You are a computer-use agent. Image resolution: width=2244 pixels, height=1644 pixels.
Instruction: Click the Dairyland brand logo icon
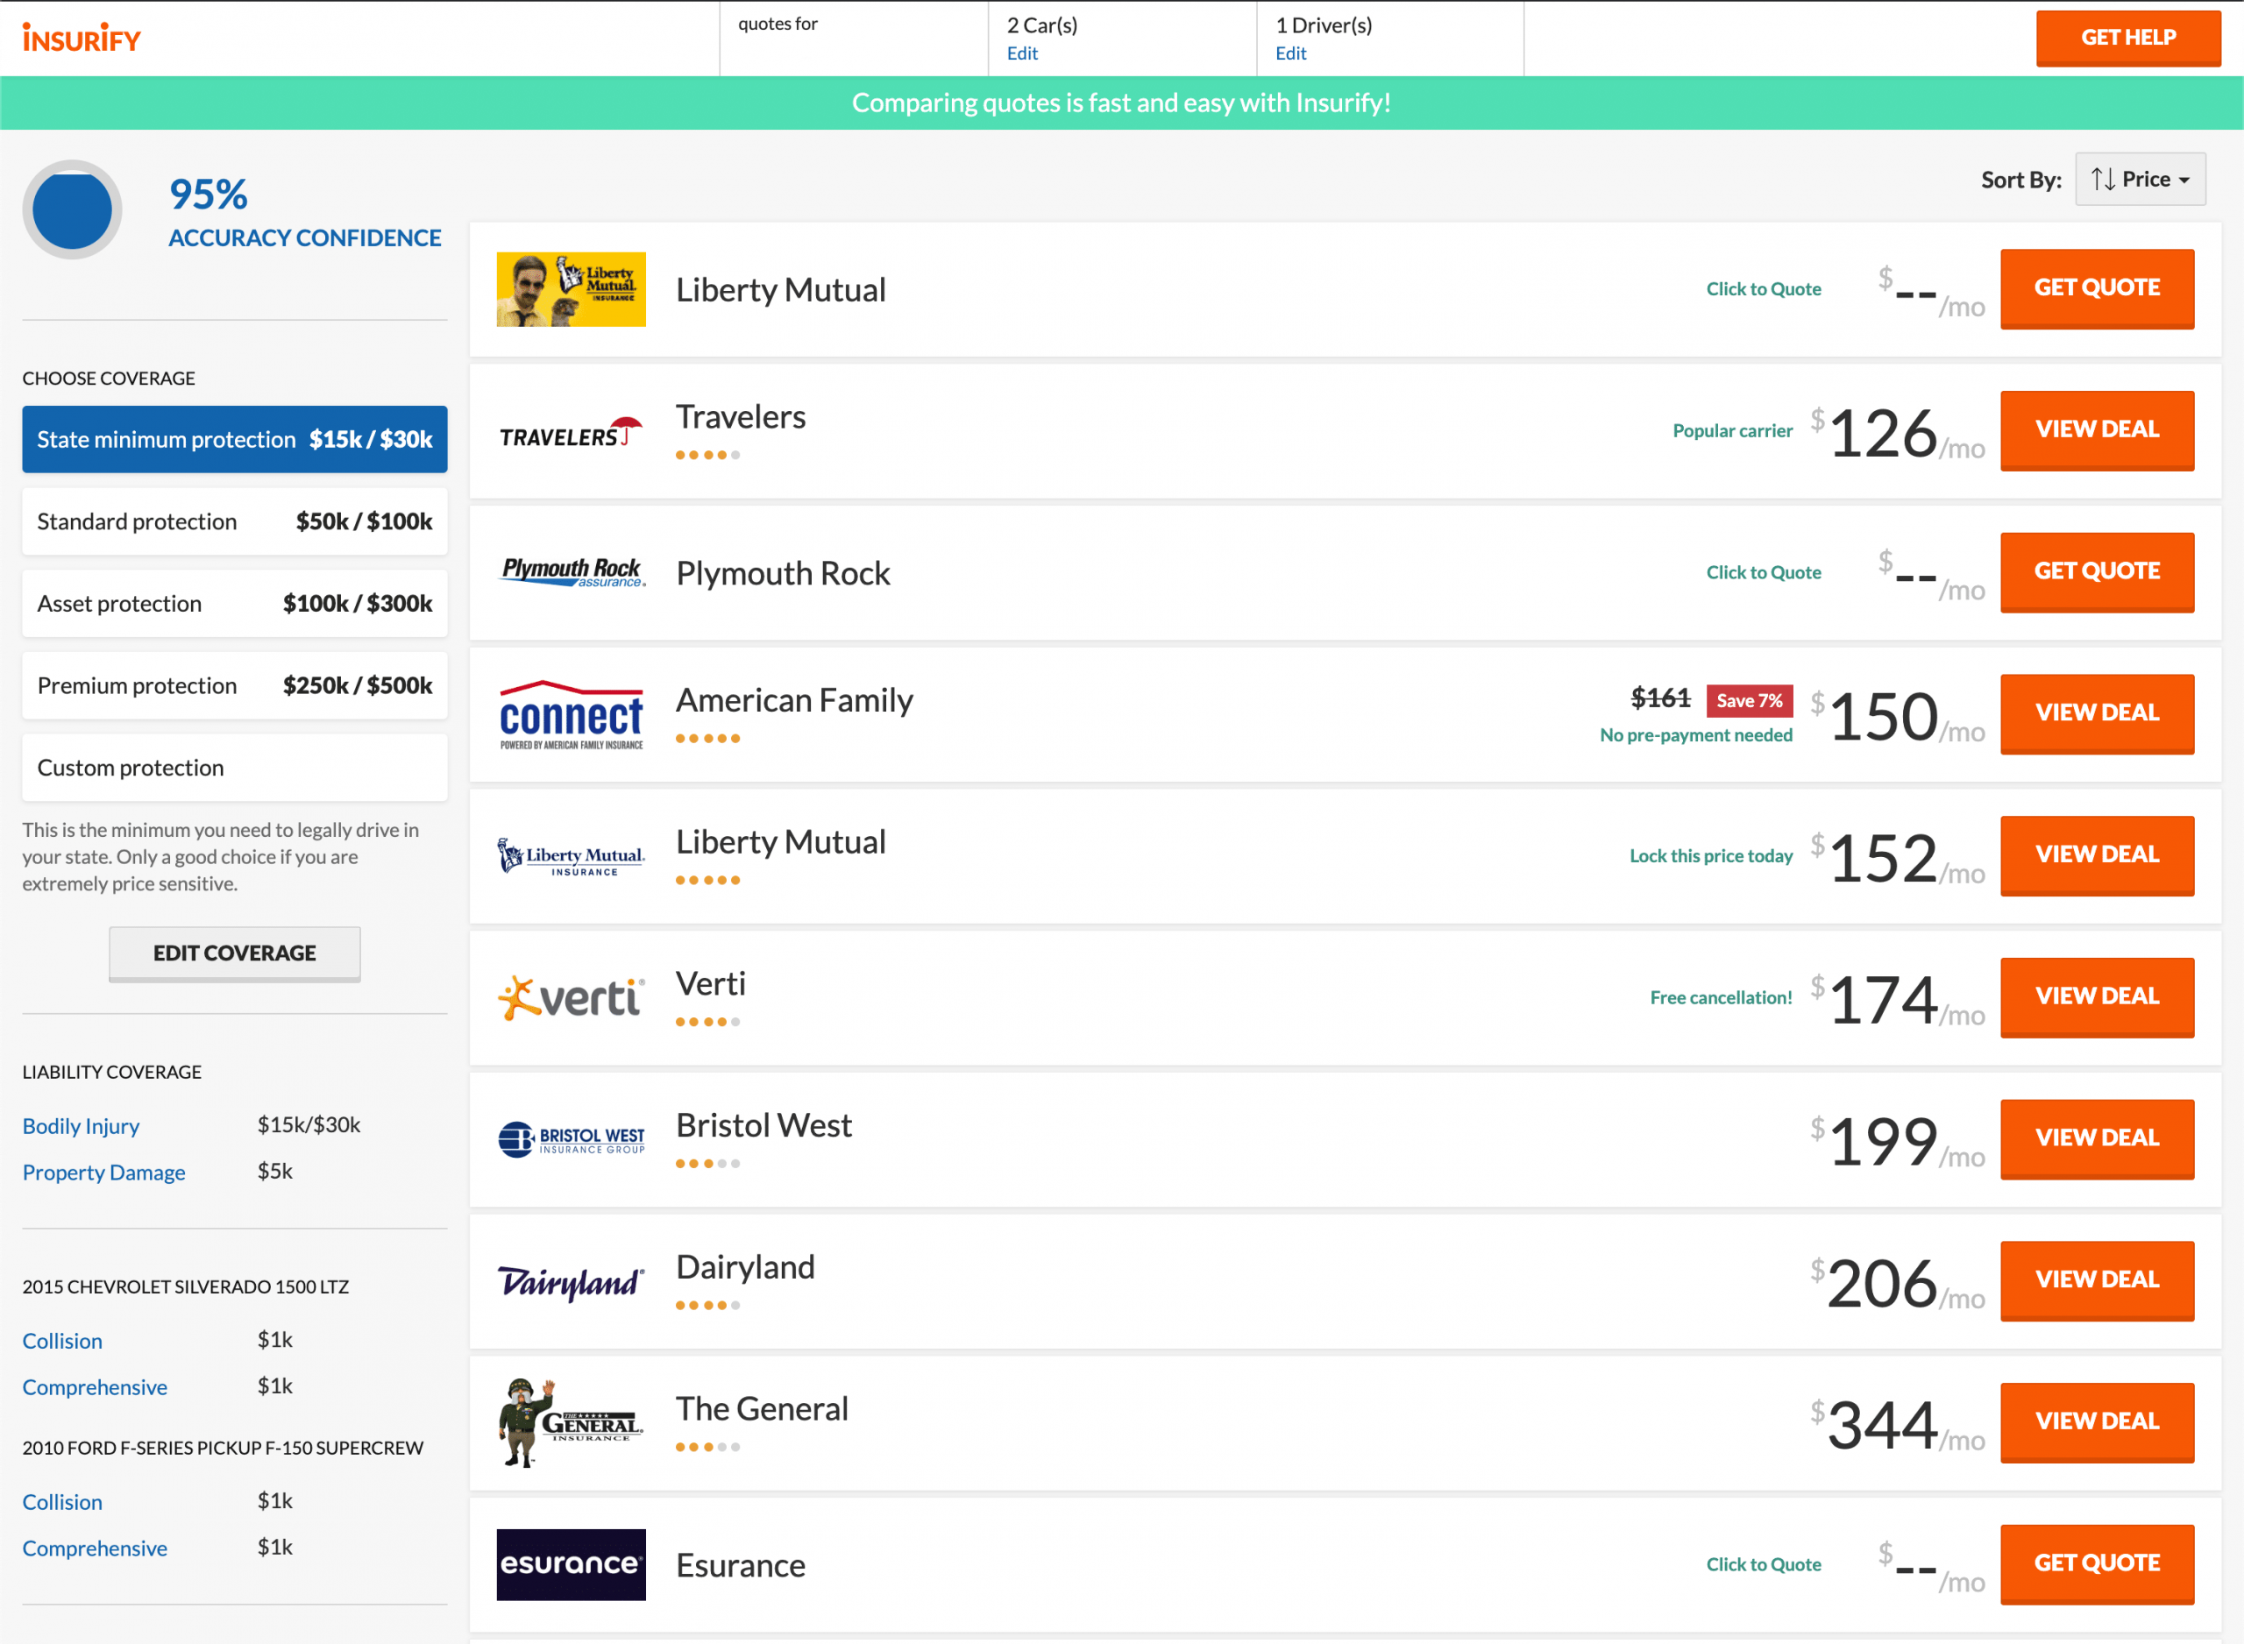coord(572,1279)
